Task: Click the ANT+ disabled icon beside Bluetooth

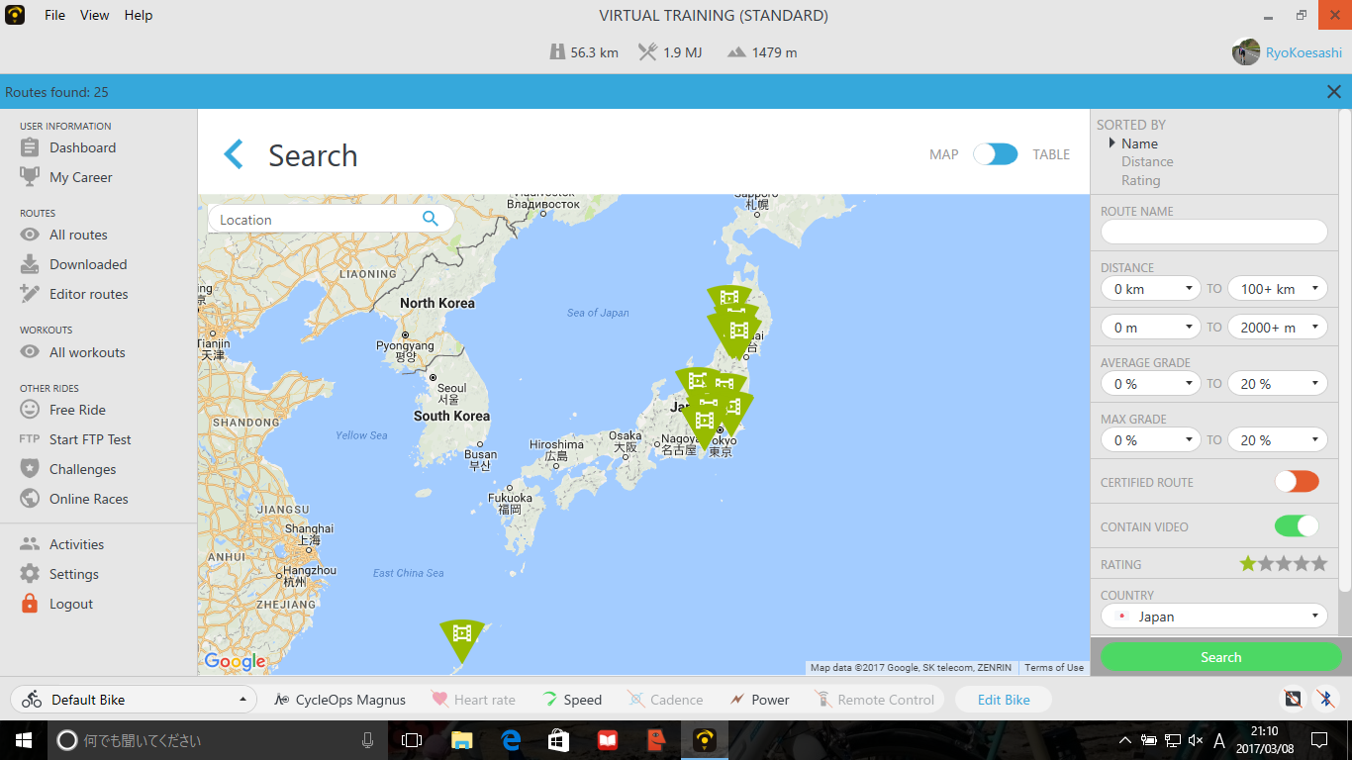Action: coord(1293,699)
